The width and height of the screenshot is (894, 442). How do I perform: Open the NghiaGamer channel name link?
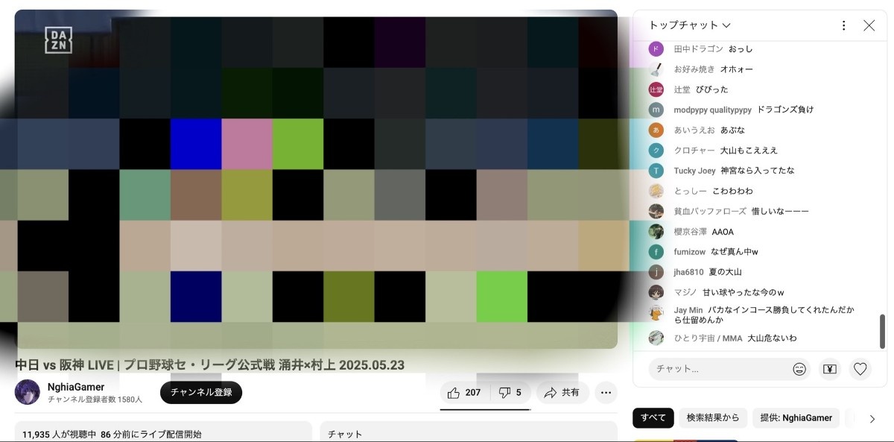point(76,387)
